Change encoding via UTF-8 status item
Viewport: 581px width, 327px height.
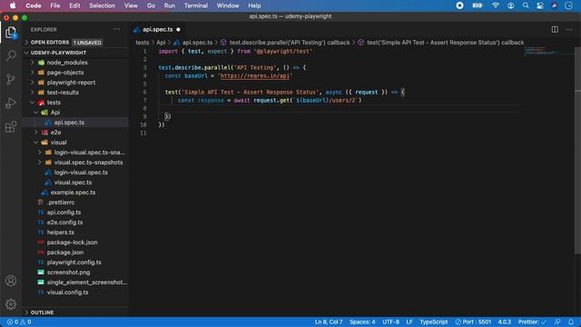click(x=390, y=322)
